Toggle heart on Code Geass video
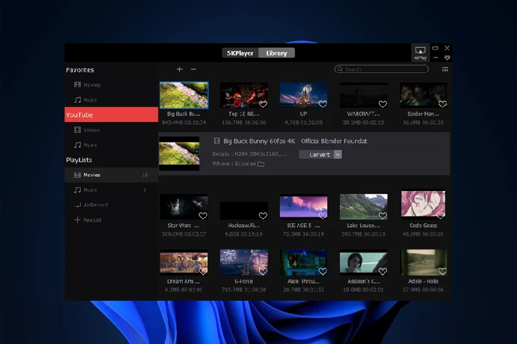Screen dimensions: 517x344 tap(441, 216)
